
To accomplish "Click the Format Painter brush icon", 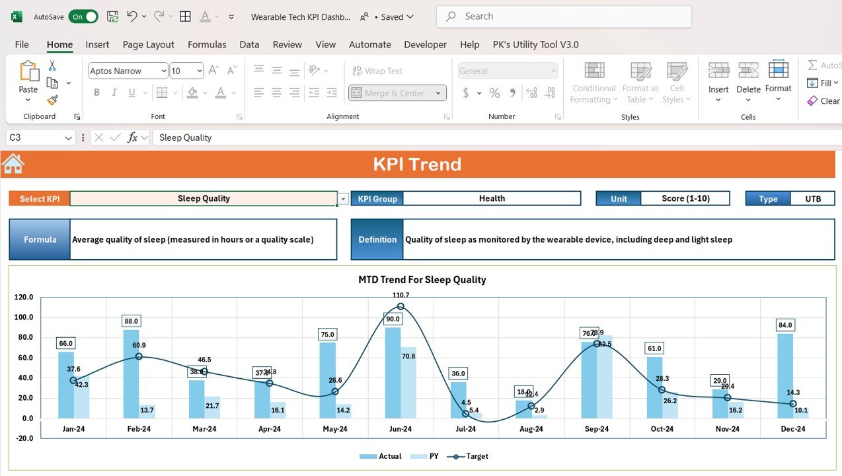I will 52,100.
